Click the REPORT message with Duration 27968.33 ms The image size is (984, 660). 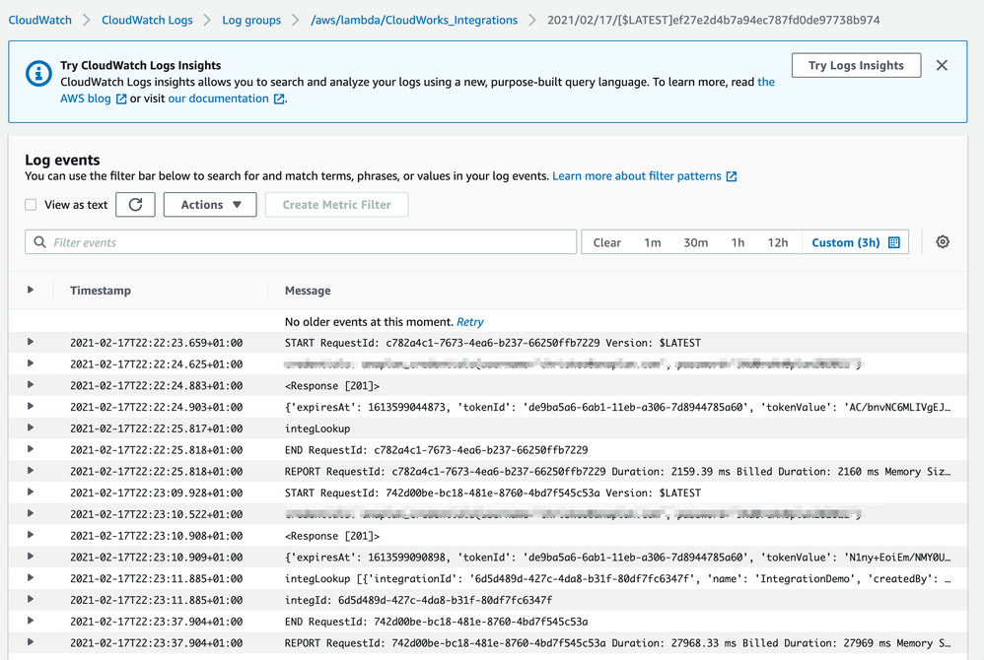[x=617, y=643]
